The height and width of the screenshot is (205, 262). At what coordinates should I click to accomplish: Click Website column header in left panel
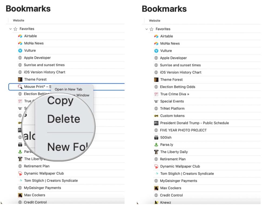coord(19,20)
